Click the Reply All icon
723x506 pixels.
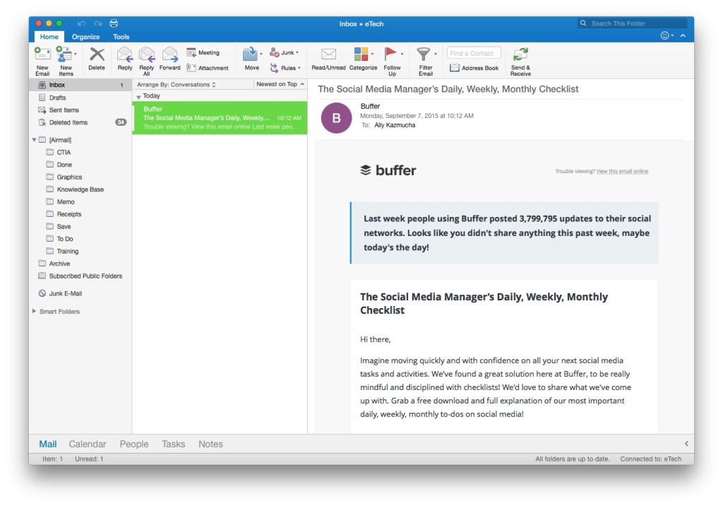pyautogui.click(x=147, y=54)
